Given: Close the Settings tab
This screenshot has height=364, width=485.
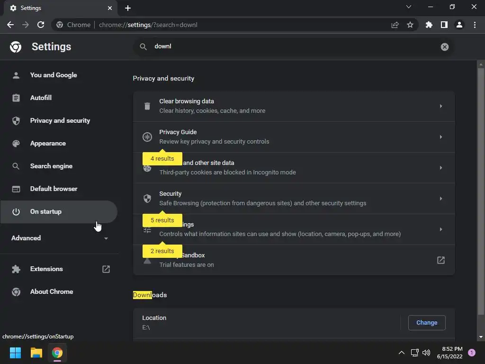Looking at the screenshot, I should (x=110, y=8).
